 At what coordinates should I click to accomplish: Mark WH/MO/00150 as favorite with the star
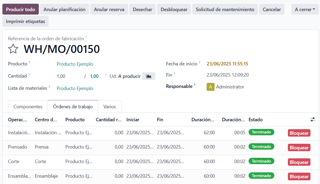[x=13, y=49]
